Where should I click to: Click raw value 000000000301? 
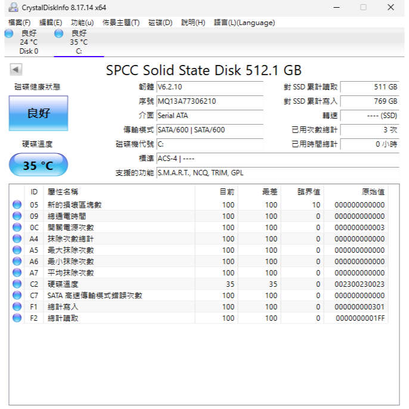coord(360,307)
